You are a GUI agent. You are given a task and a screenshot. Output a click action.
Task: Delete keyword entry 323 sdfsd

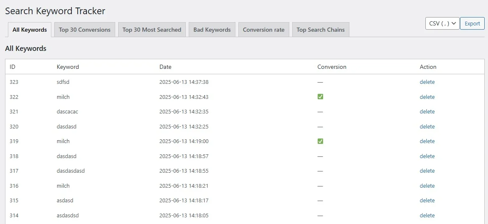(x=427, y=82)
